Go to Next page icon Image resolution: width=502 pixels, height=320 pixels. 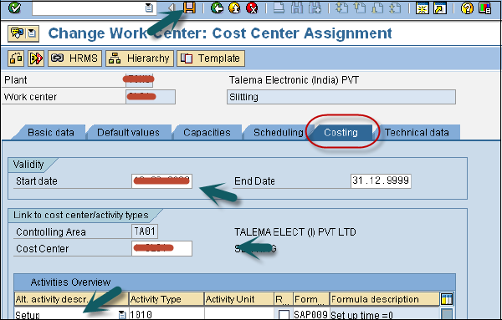coord(376,8)
